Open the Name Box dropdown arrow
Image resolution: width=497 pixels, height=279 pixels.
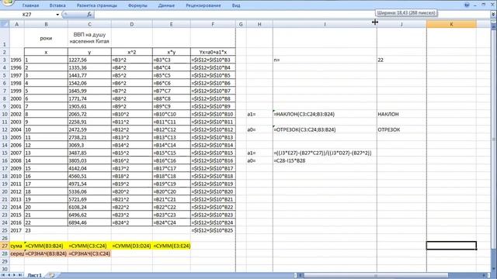(x=57, y=15)
